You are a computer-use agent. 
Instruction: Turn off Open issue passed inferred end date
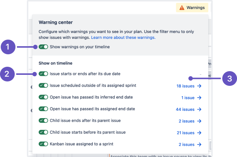(43, 97)
